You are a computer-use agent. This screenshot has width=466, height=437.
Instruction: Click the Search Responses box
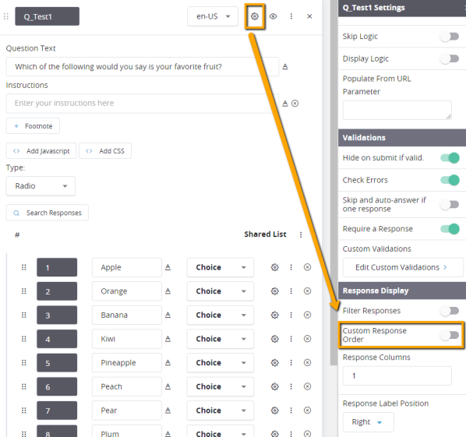coord(48,213)
